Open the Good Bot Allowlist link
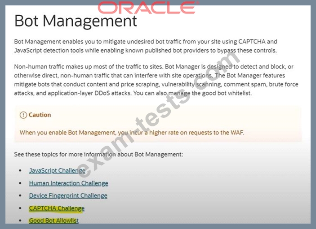The image size is (316, 229). (54, 220)
